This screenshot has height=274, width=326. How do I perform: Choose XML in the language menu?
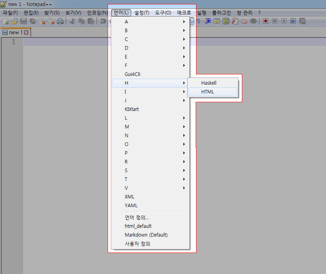(150, 196)
